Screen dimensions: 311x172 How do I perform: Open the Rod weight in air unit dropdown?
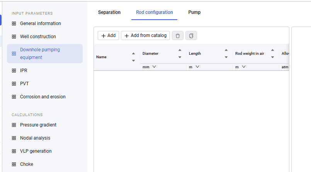click(240, 67)
